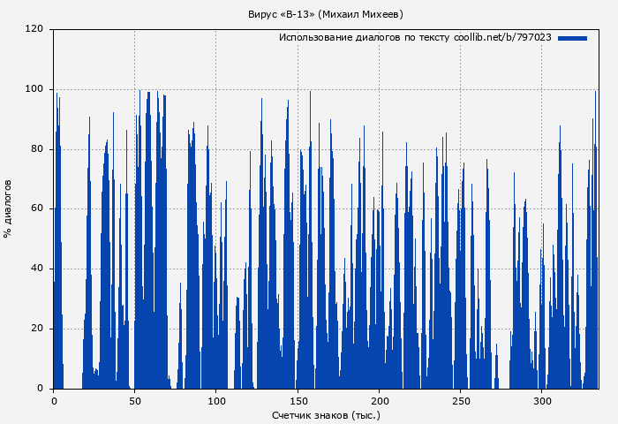The width and height of the screenshot is (618, 424).
Task: Click the y-axis zero tick label
Action: tap(40, 389)
